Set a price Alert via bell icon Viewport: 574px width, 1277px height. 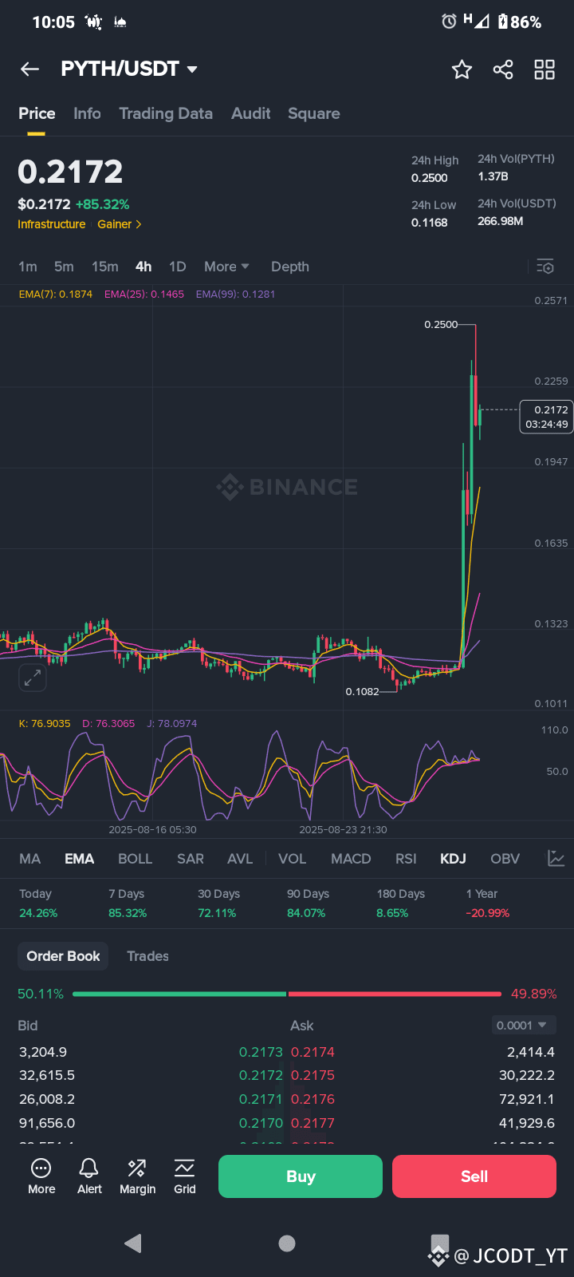point(89,1176)
